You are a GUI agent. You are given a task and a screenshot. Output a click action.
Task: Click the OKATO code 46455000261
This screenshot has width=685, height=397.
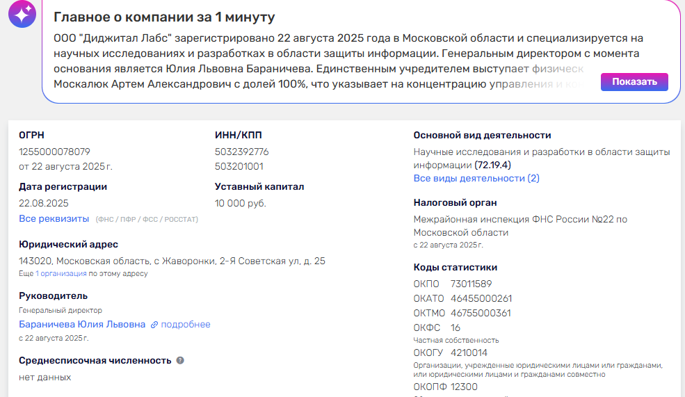[x=481, y=298]
